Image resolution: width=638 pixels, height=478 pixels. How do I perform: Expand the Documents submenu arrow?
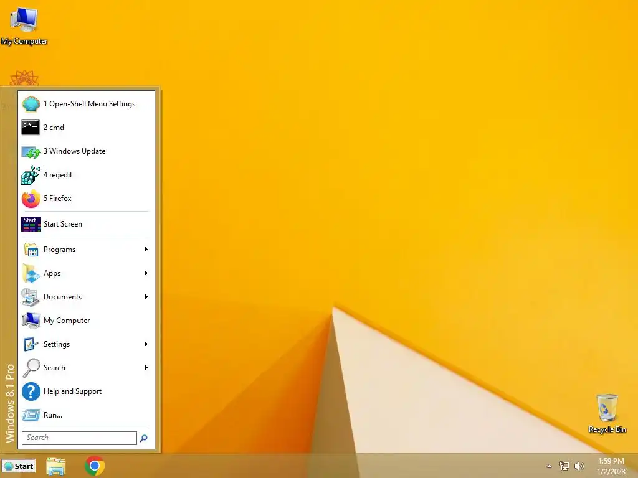pyautogui.click(x=146, y=297)
